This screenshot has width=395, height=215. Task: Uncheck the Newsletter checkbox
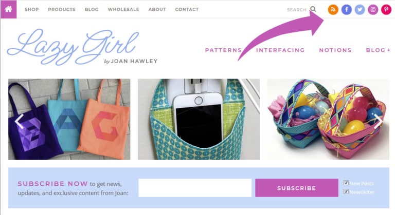346,191
